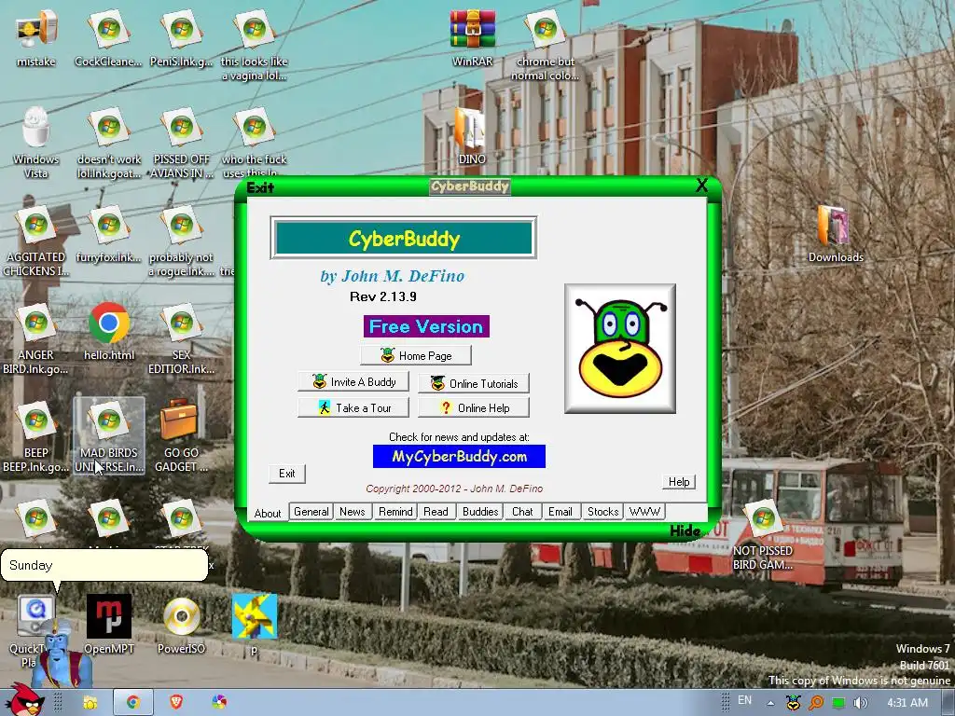Select the MAD BIRDS UNIVERSE shortcut icon
The width and height of the screenshot is (955, 716).
click(109, 436)
